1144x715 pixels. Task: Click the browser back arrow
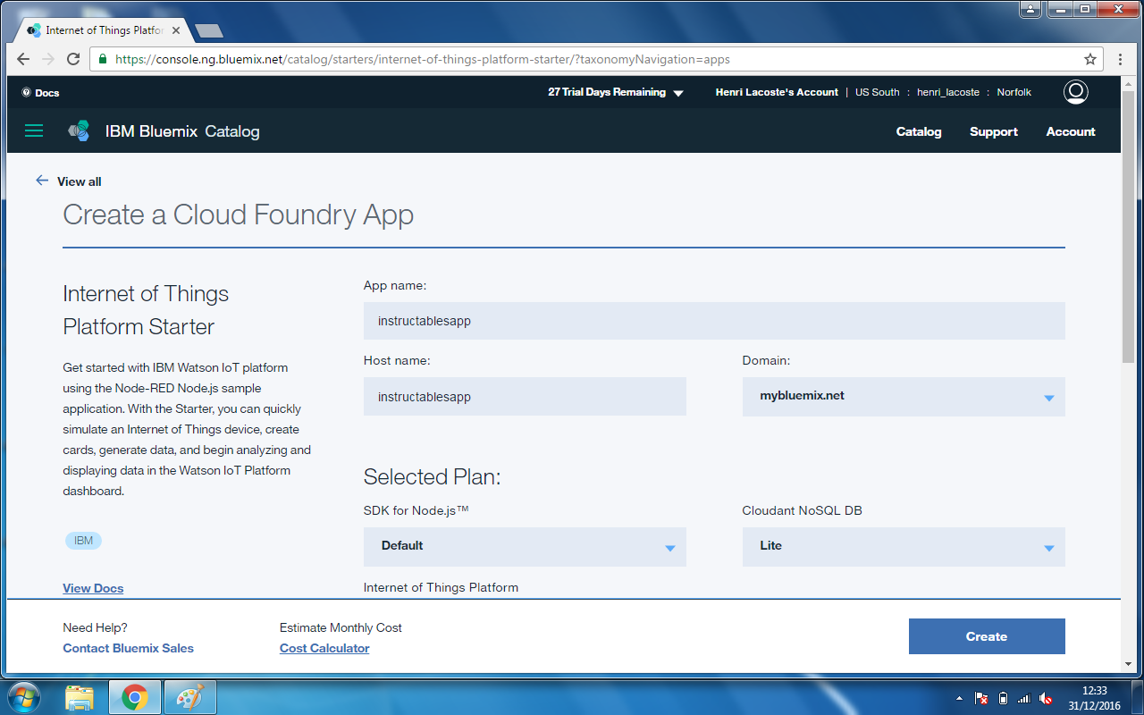coord(23,59)
